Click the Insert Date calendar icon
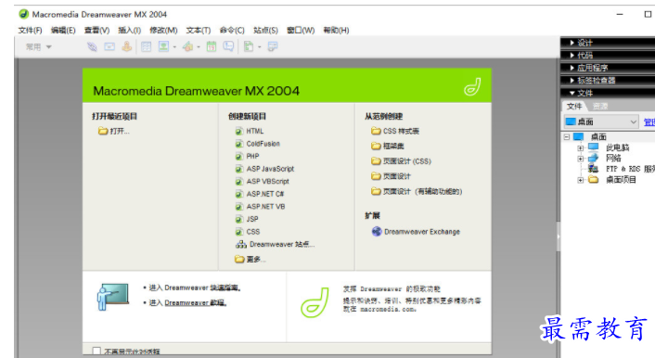This screenshot has height=358, width=655. pos(212,46)
